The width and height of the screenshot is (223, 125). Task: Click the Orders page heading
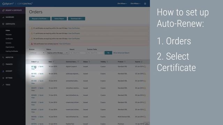click(x=36, y=12)
